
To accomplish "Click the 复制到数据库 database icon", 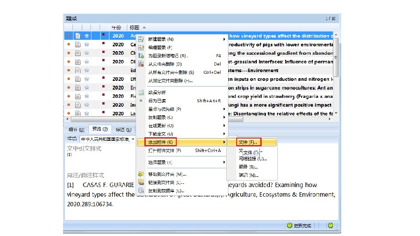I will [x=141, y=191].
